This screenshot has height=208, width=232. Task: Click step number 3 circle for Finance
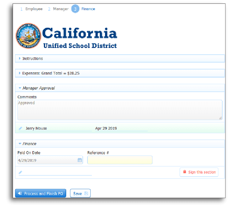pos(75,9)
